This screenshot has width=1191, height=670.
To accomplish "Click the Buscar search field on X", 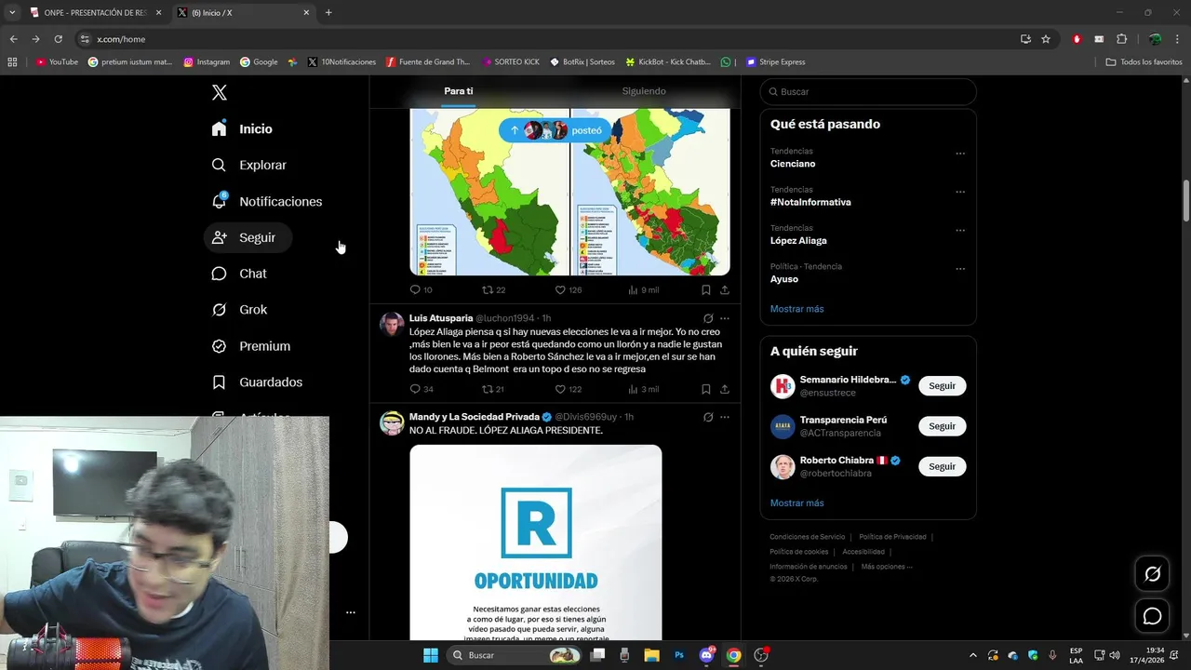I will point(868,91).
